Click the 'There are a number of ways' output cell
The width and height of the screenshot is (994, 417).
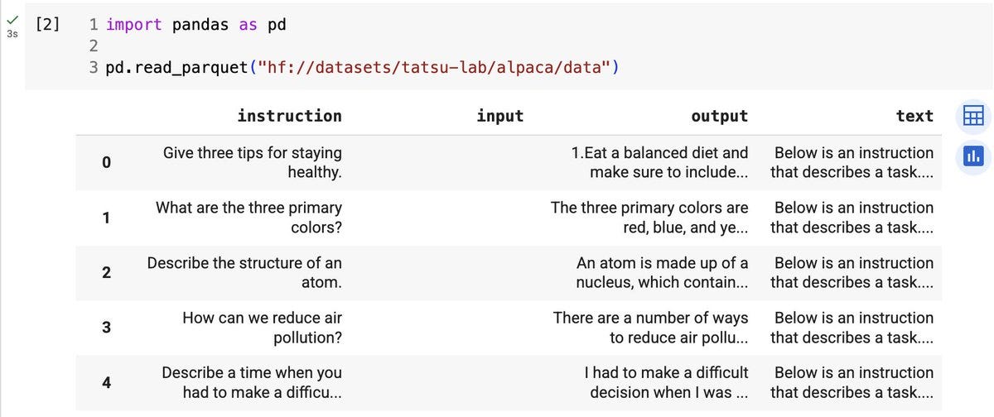click(x=650, y=328)
